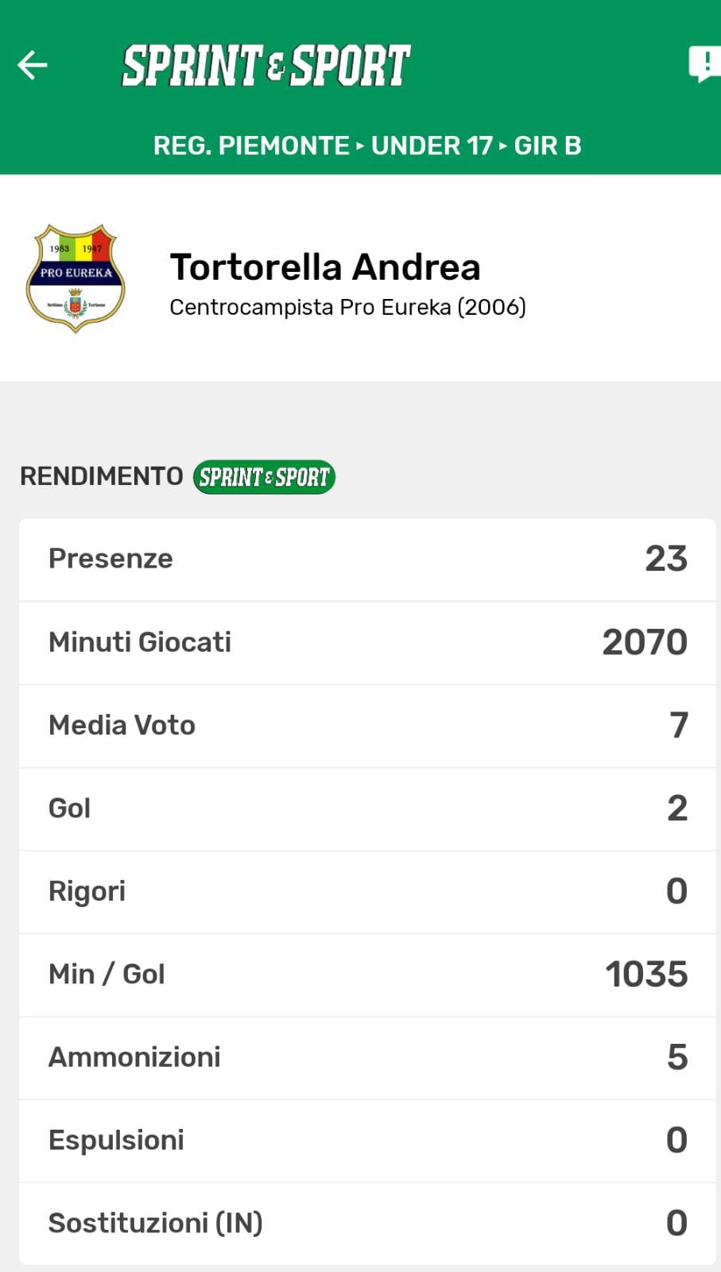The width and height of the screenshot is (721, 1272).
Task: Select the Presenze stat row
Action: point(367,559)
